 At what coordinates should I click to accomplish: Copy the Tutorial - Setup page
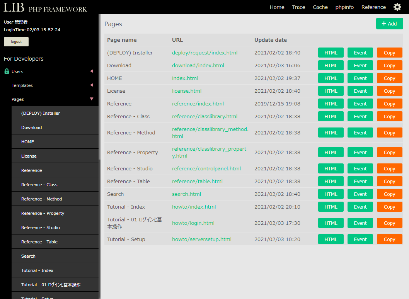[389, 239]
